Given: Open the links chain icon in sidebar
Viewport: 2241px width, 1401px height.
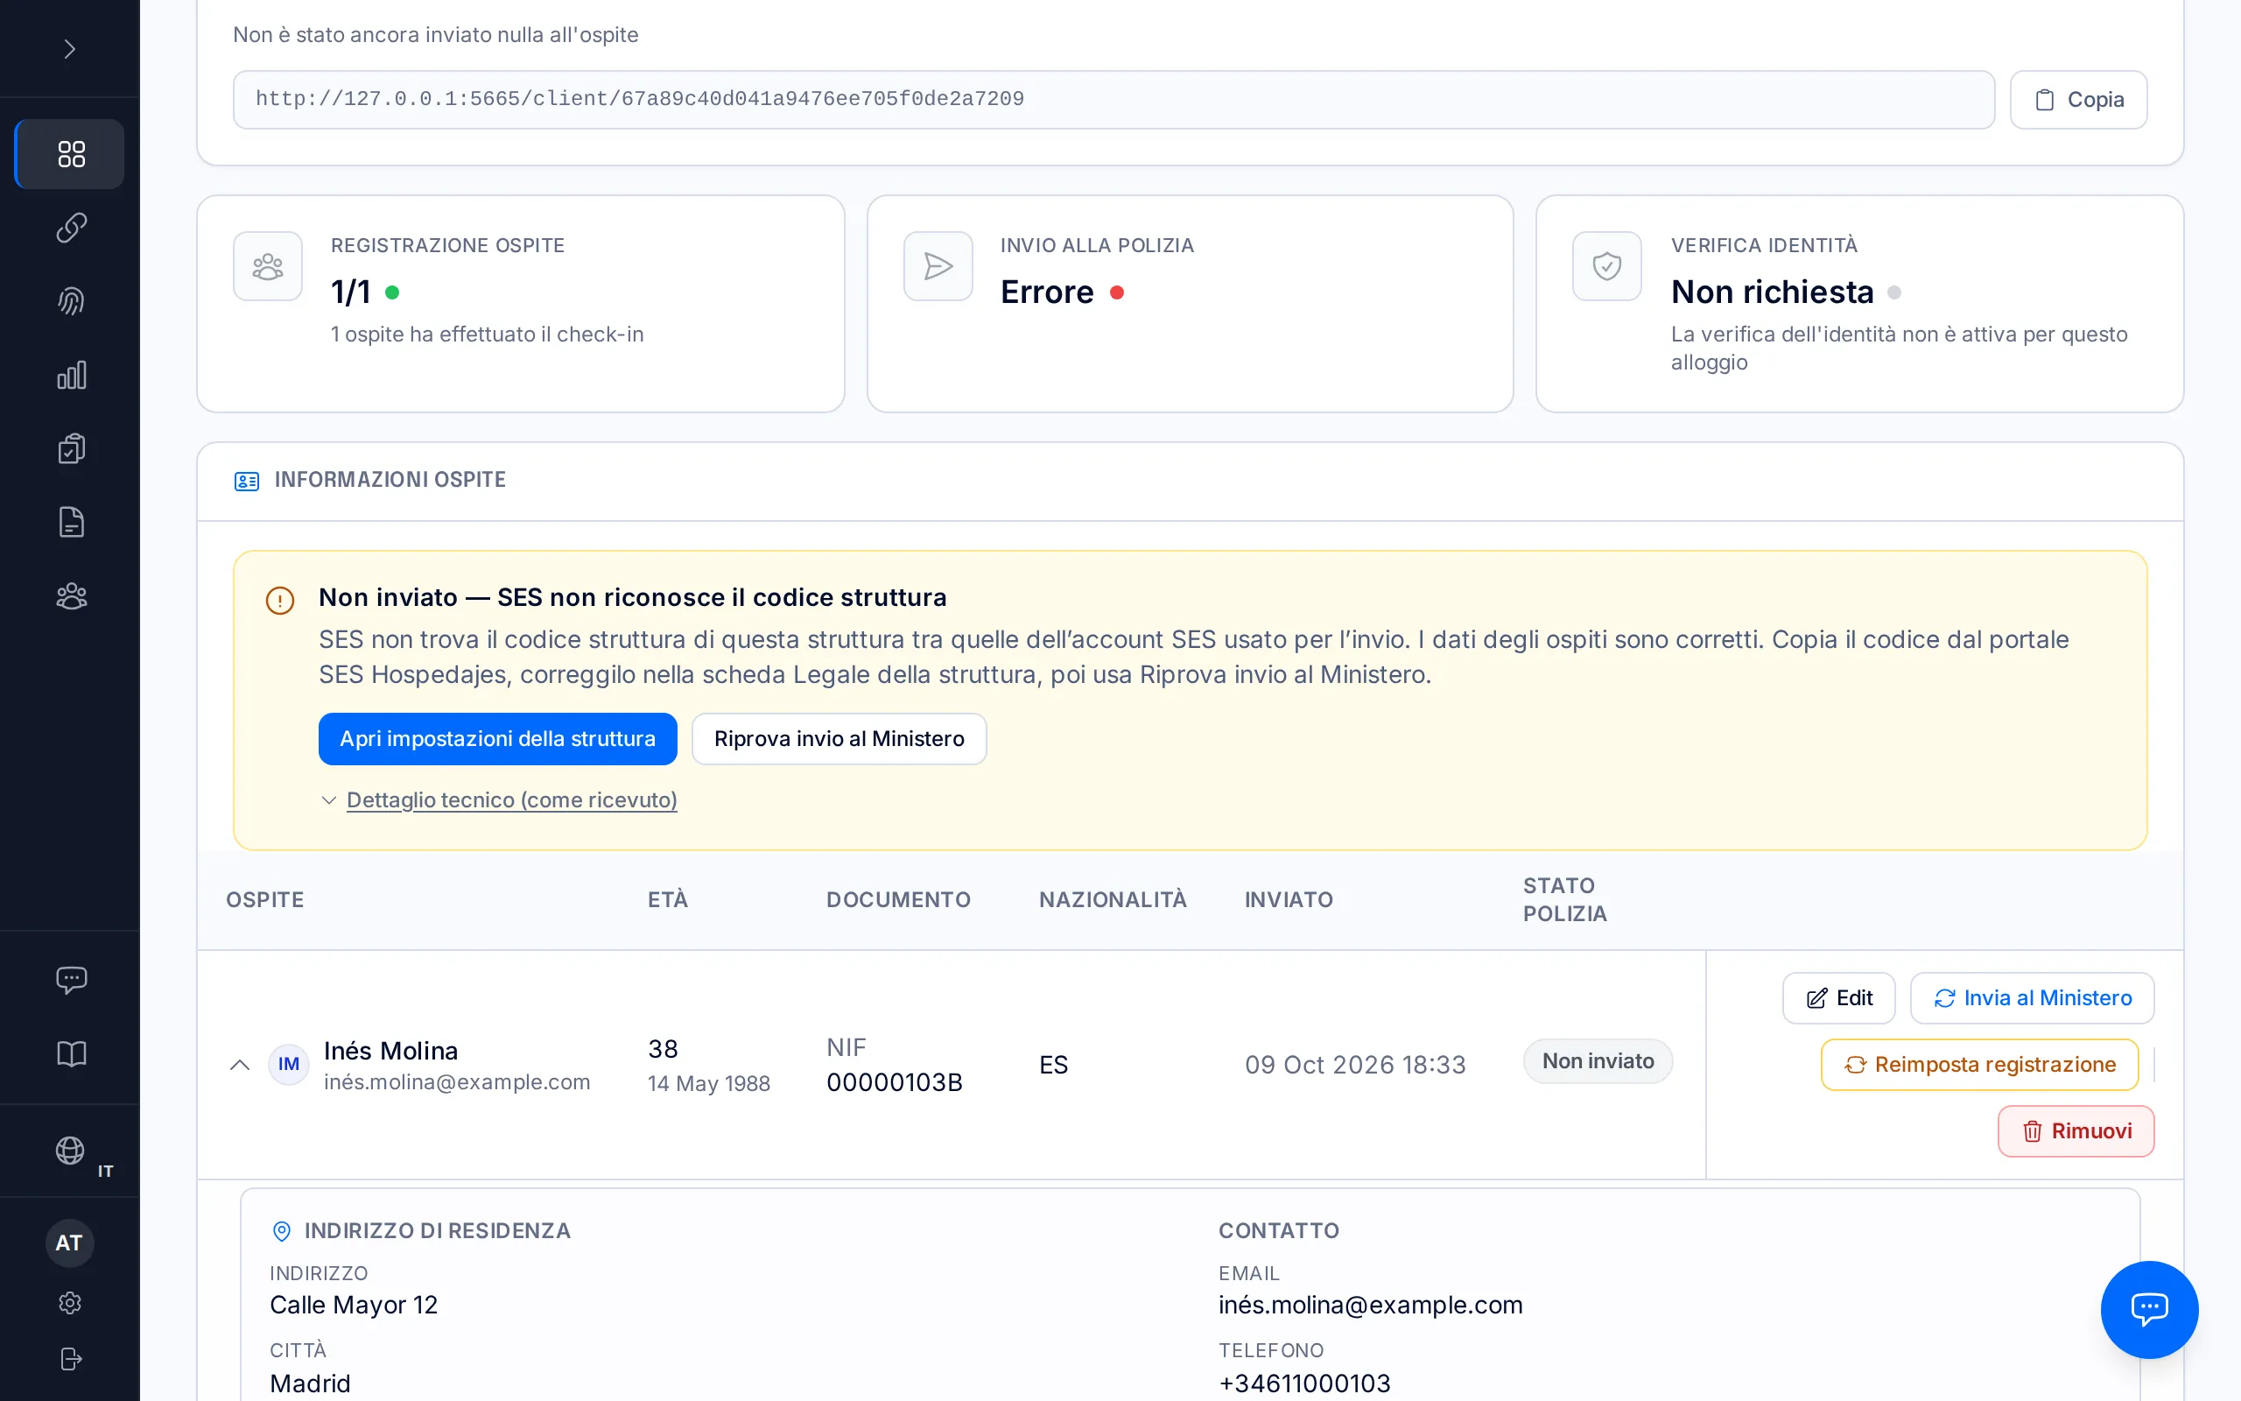Looking at the screenshot, I should point(70,227).
